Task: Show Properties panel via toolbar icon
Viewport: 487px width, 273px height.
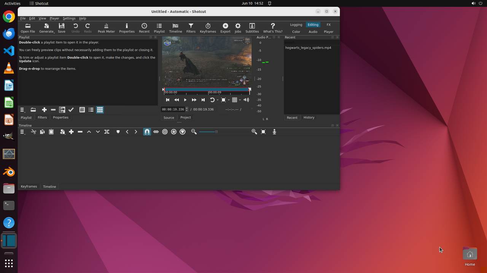Action: coord(127,28)
